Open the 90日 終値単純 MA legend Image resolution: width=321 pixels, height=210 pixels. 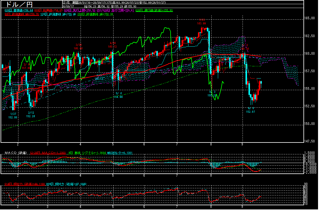pyautogui.click(x=22, y=14)
